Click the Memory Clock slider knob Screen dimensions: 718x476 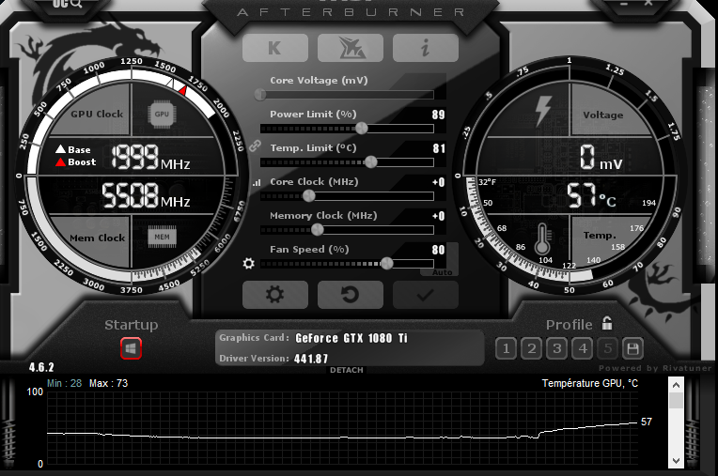[x=318, y=229]
